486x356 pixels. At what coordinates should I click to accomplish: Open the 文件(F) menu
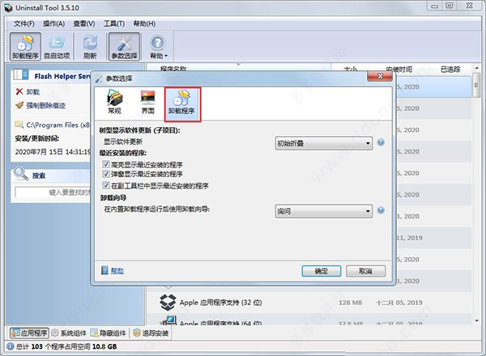23,23
